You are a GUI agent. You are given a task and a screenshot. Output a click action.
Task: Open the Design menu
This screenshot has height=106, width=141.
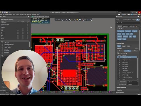18,14
